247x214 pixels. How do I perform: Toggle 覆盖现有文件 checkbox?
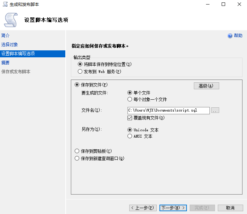coord(130,118)
